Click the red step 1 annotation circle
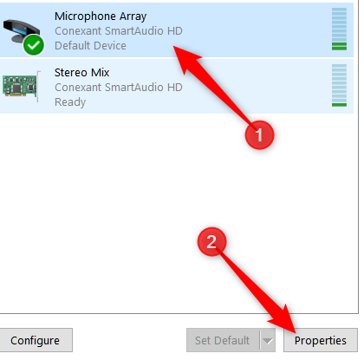The width and height of the screenshot is (364, 360). pos(259,134)
